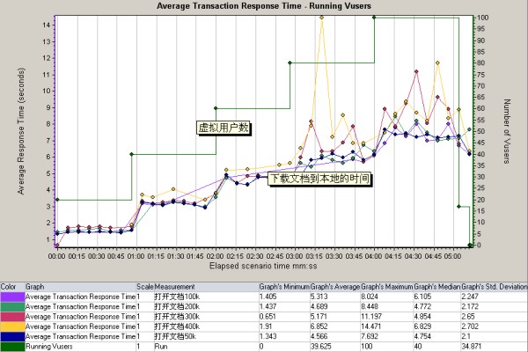Sort by Graph's Maximum column header
Image resolution: width=528 pixels, height=352 pixels.
(x=387, y=287)
